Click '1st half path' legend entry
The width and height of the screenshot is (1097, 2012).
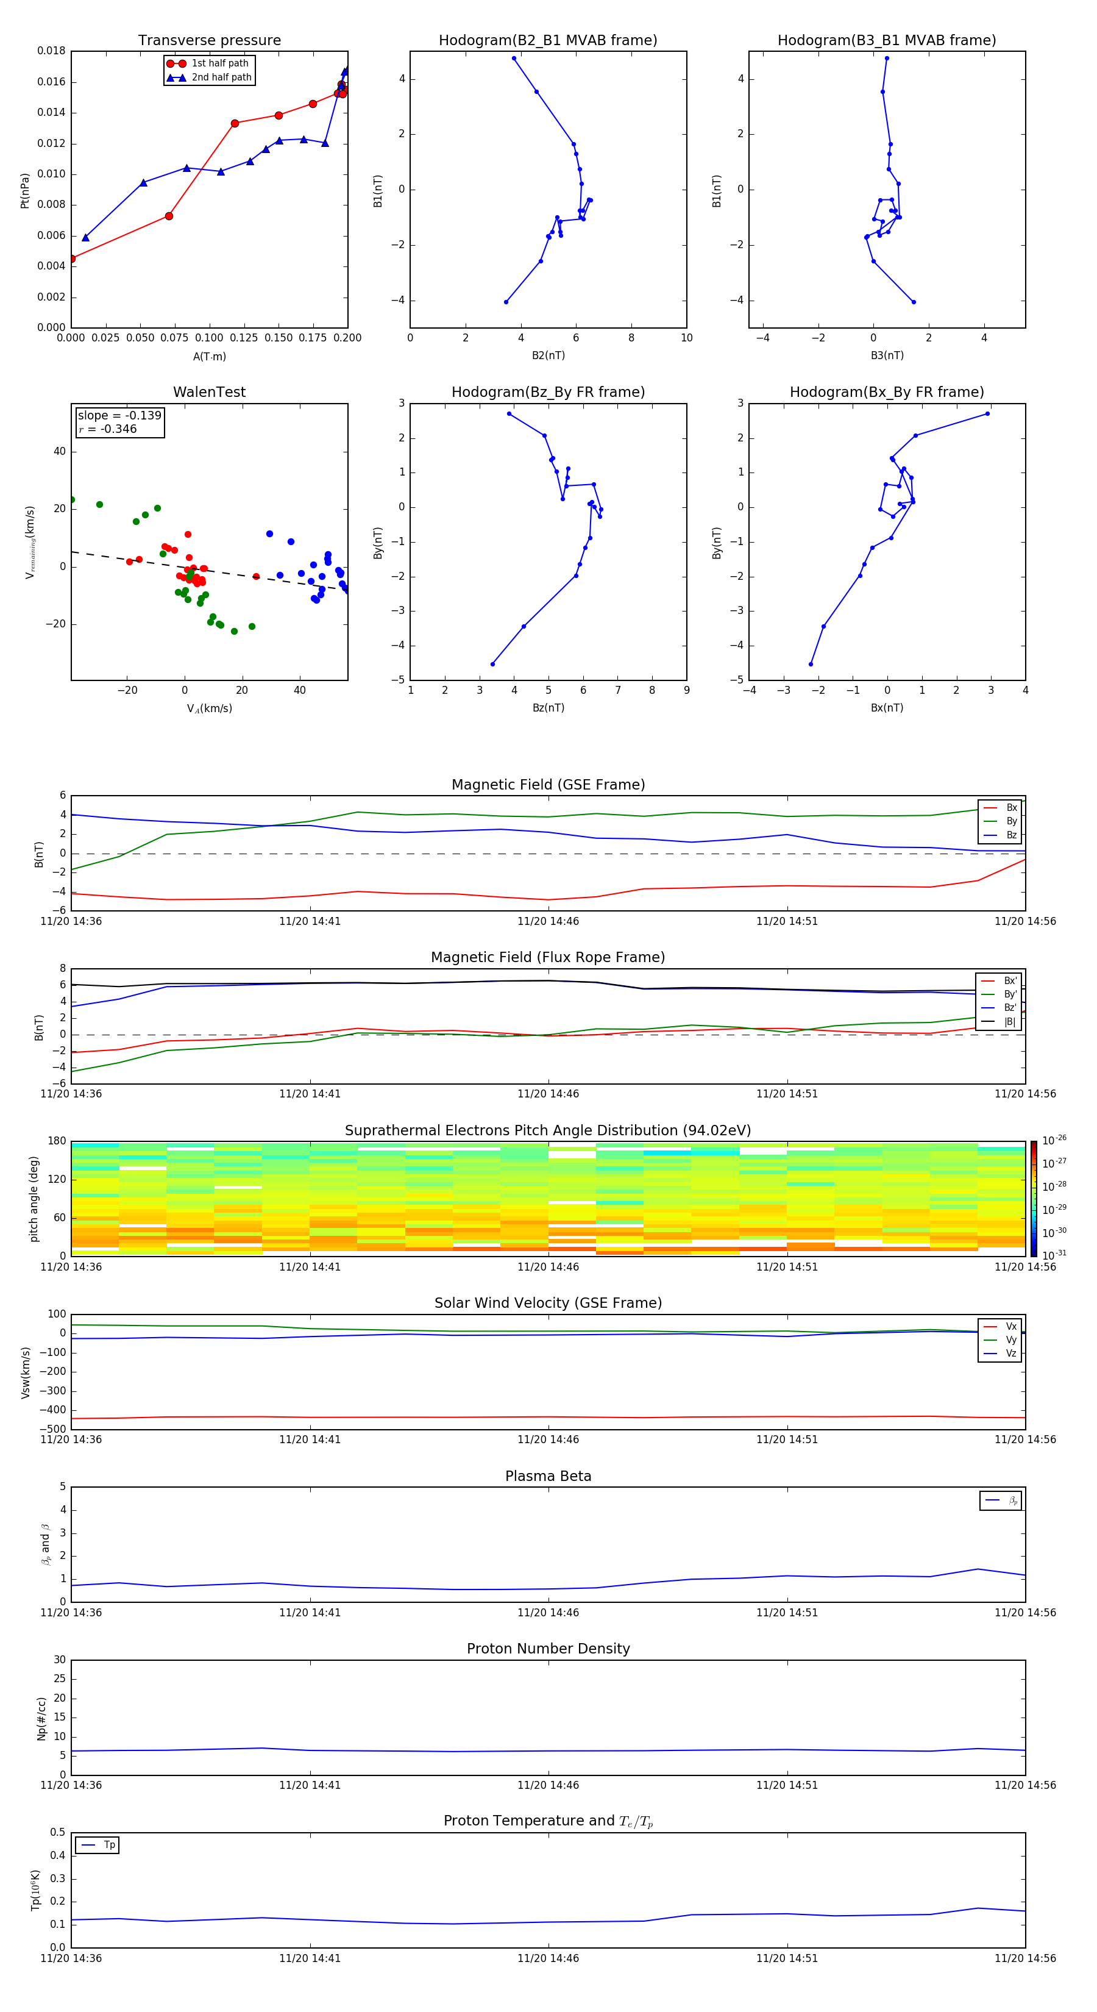pyautogui.click(x=208, y=63)
